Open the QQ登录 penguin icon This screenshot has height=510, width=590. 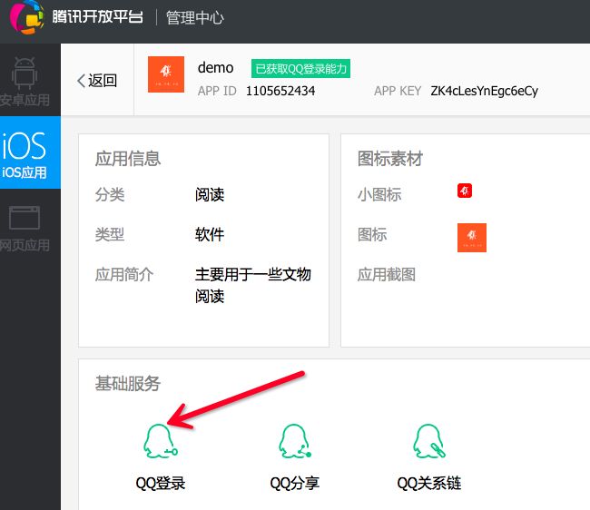161,441
